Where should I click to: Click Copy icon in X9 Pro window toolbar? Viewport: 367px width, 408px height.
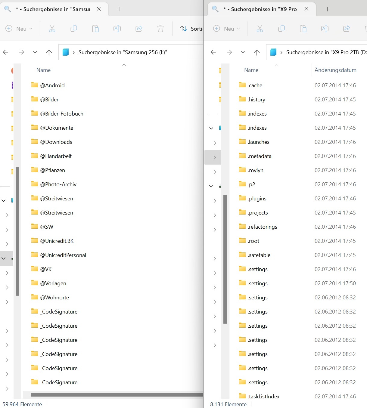pyautogui.click(x=281, y=29)
